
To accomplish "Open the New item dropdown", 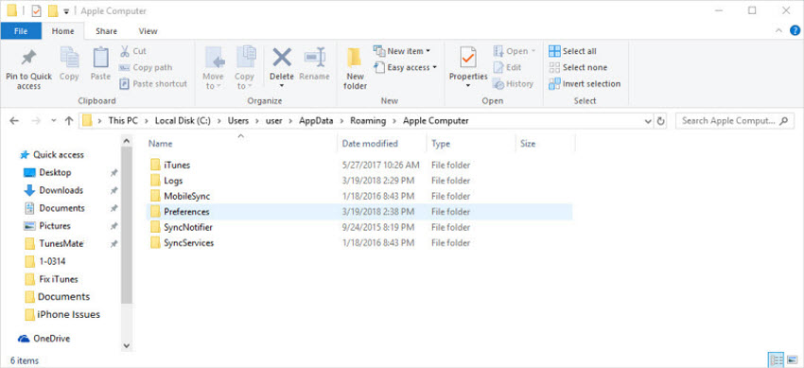I will pos(401,51).
